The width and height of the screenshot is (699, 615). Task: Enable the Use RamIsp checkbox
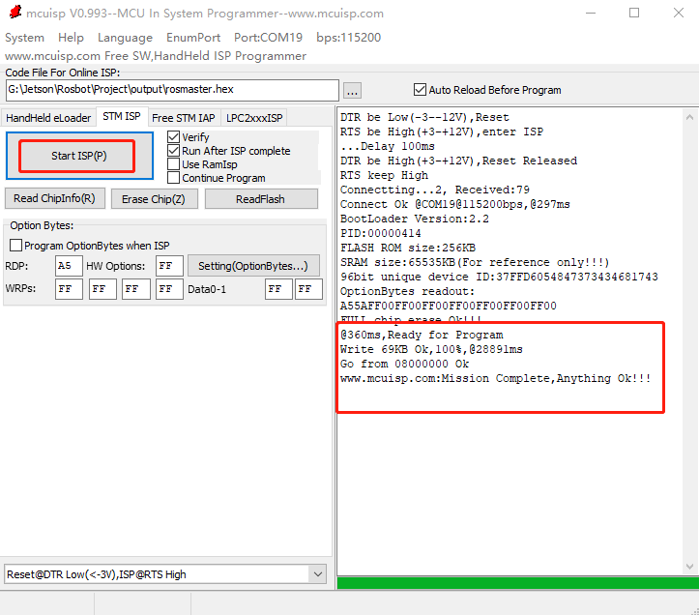pos(174,164)
